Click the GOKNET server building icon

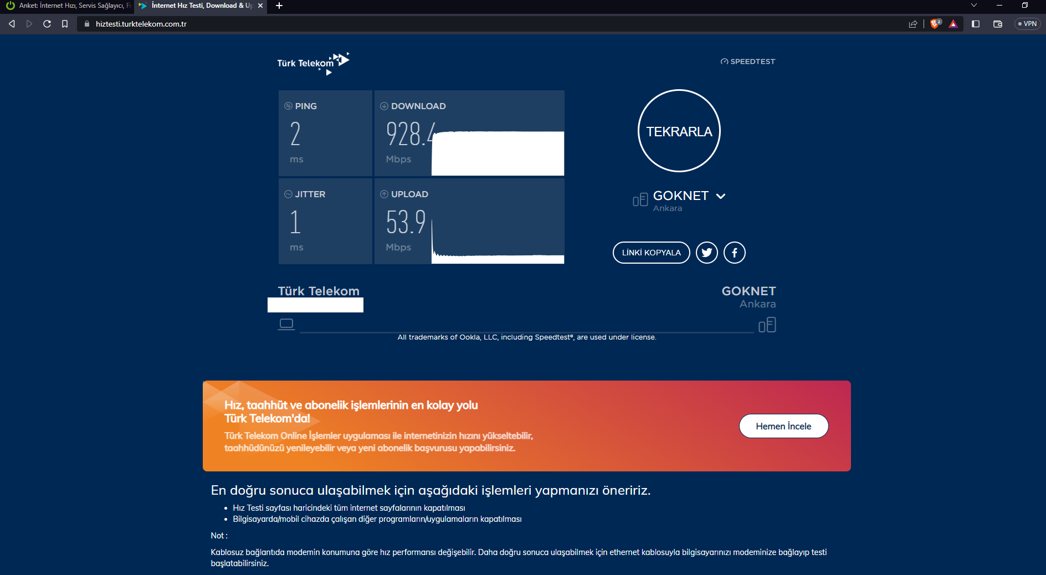click(x=640, y=199)
